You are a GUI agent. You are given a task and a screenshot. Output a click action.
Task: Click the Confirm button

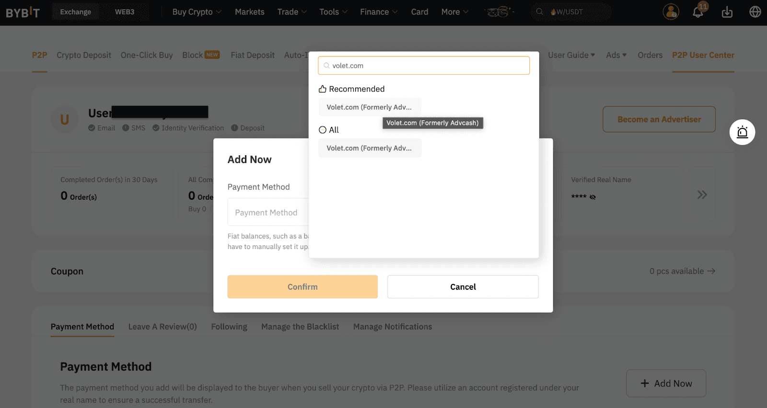302,287
